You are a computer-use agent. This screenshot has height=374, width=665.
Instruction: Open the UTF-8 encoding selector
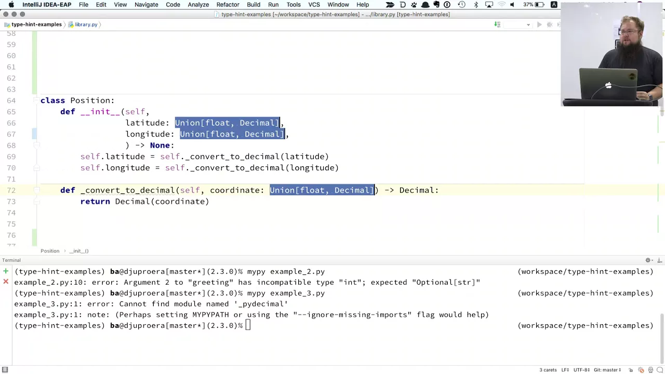click(x=582, y=370)
